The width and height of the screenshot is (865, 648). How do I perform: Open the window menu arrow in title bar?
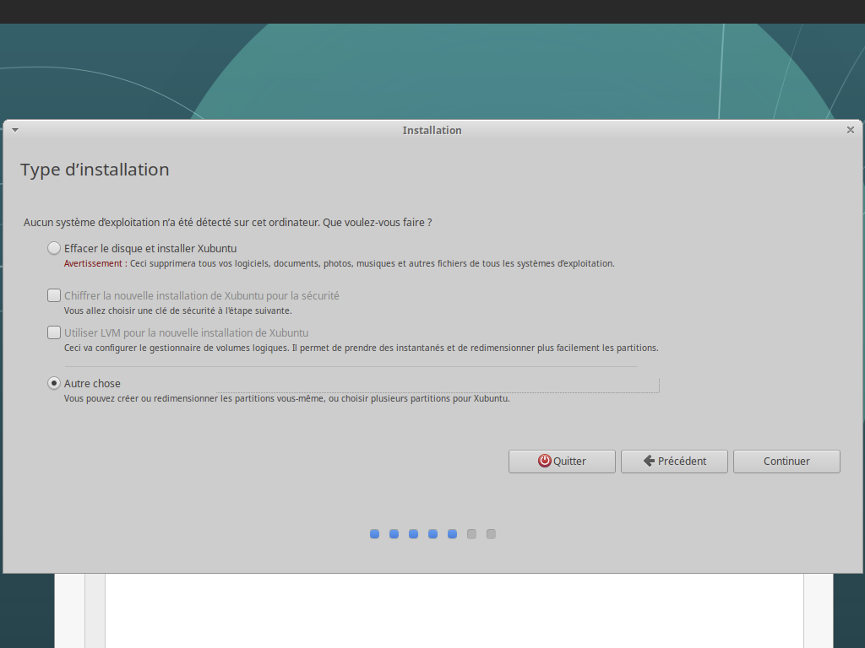pos(15,130)
